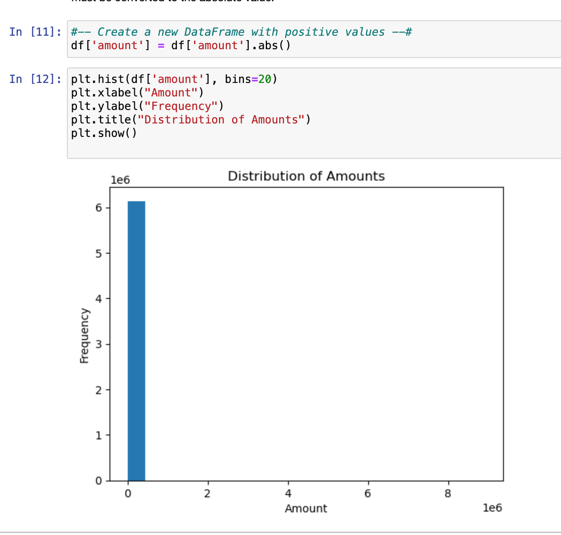561x535 pixels.
Task: Click the 'Amount' x-axis label
Action: pyautogui.click(x=305, y=508)
